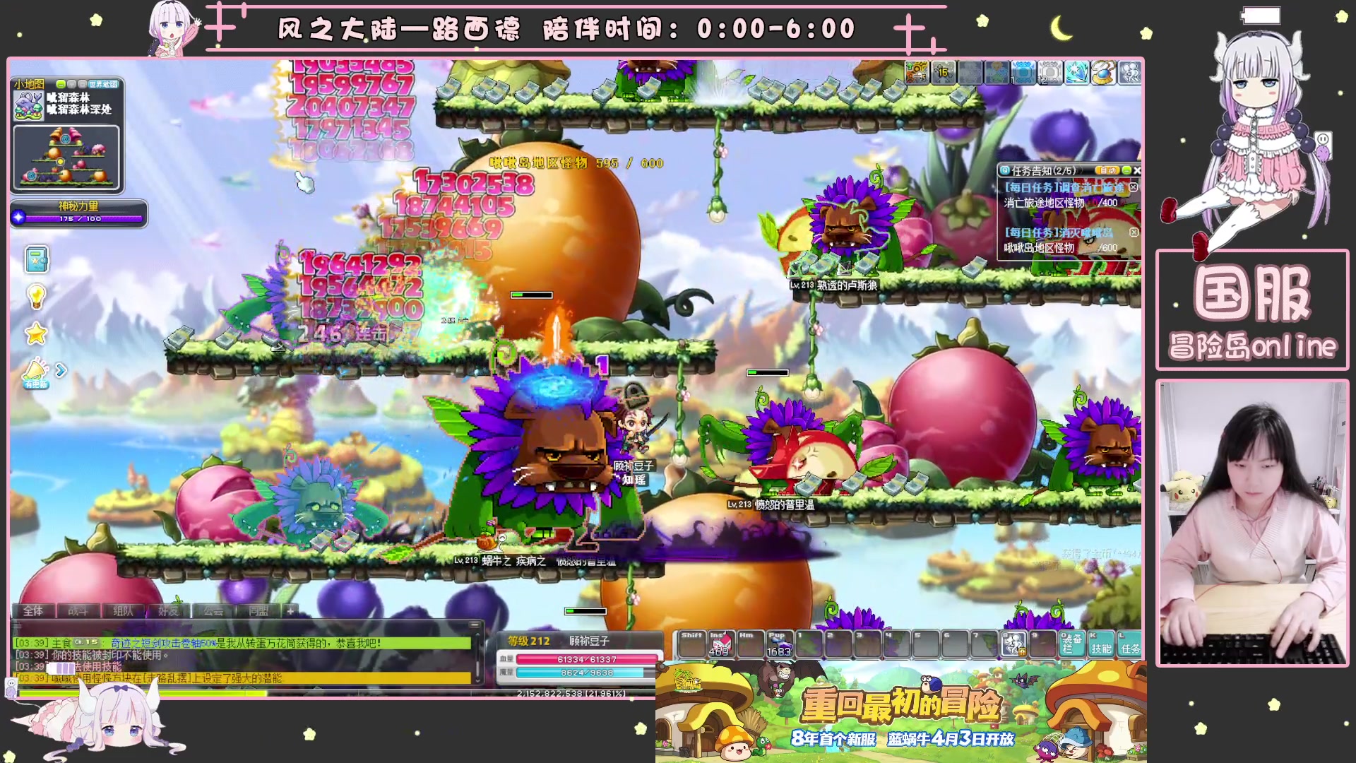Click the two-figures party buff icon in buff bar
This screenshot has height=763, width=1356.
pos(1130,73)
